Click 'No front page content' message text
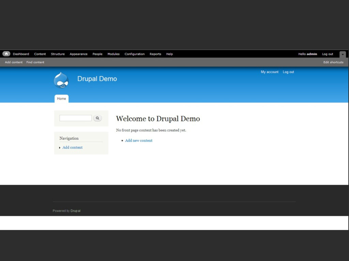The width and height of the screenshot is (349, 261). [x=151, y=130]
